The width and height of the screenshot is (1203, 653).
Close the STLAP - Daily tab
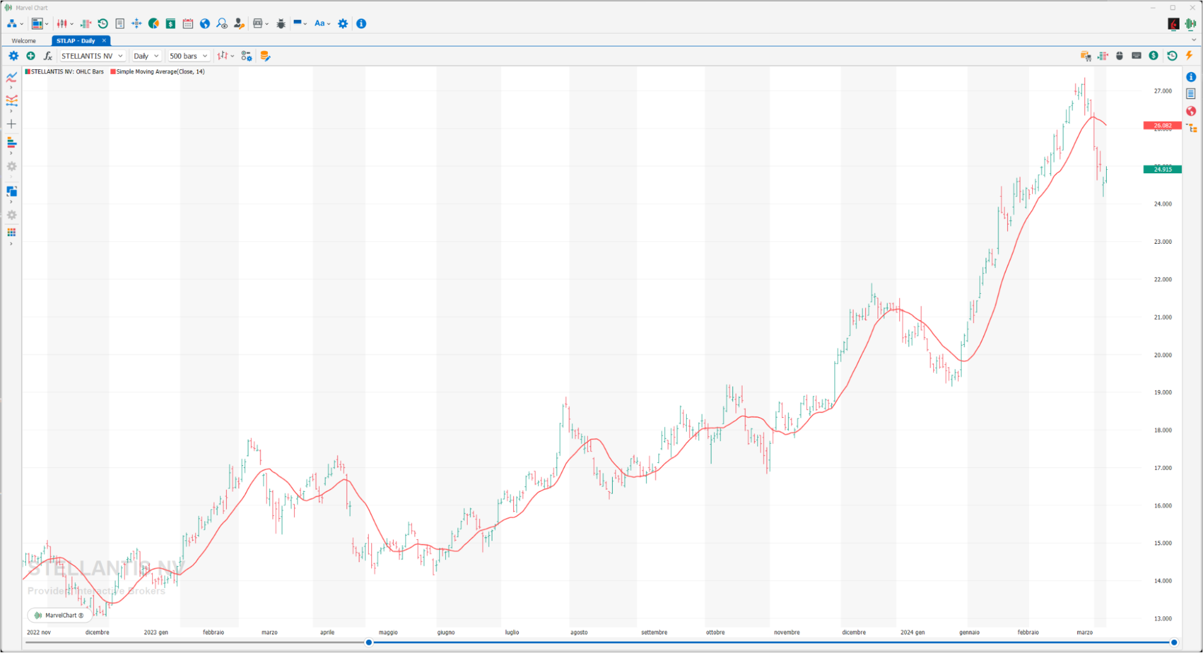coord(104,40)
